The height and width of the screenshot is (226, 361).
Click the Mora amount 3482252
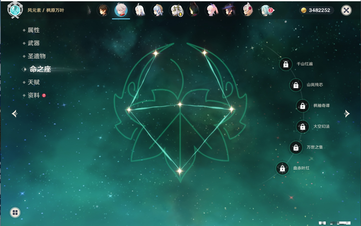[x=319, y=10]
